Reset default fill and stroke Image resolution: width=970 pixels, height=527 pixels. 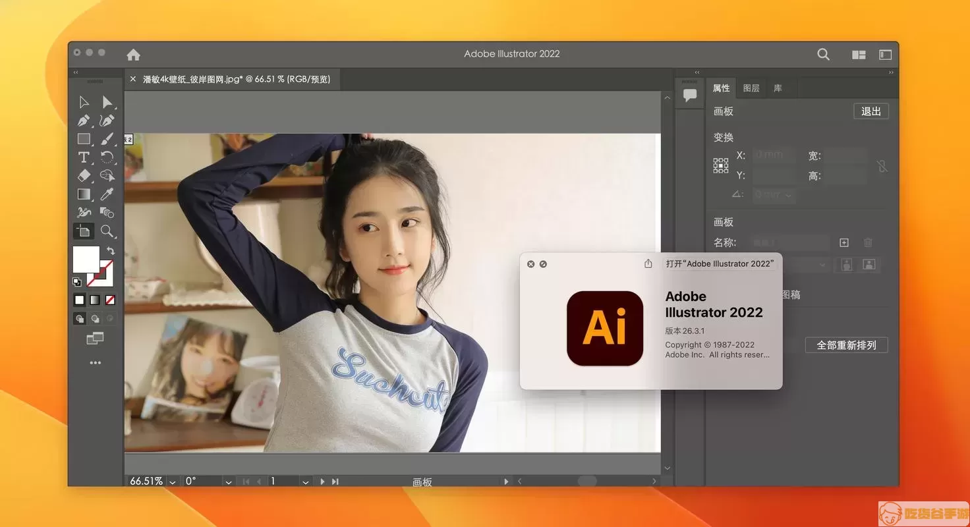coord(76,282)
